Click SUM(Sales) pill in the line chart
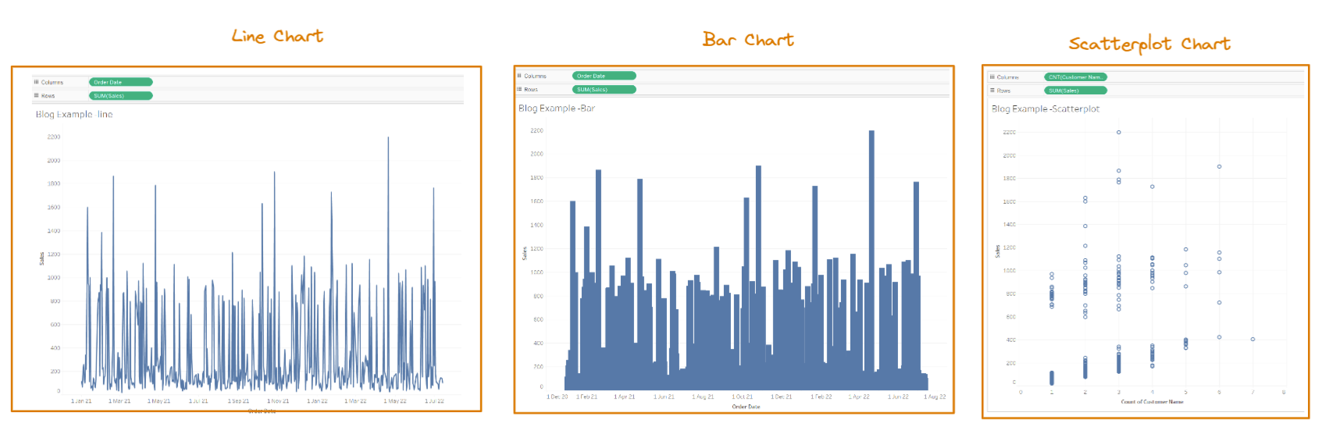 (x=121, y=96)
